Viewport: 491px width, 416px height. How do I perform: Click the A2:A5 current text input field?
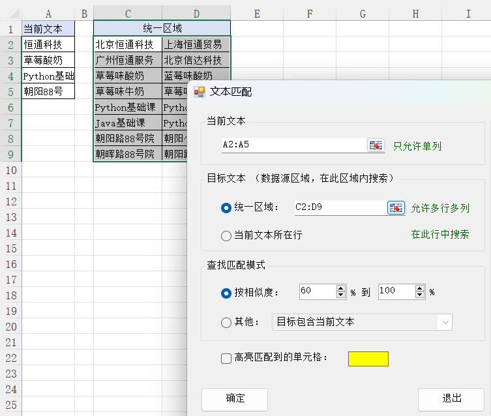[x=293, y=145]
